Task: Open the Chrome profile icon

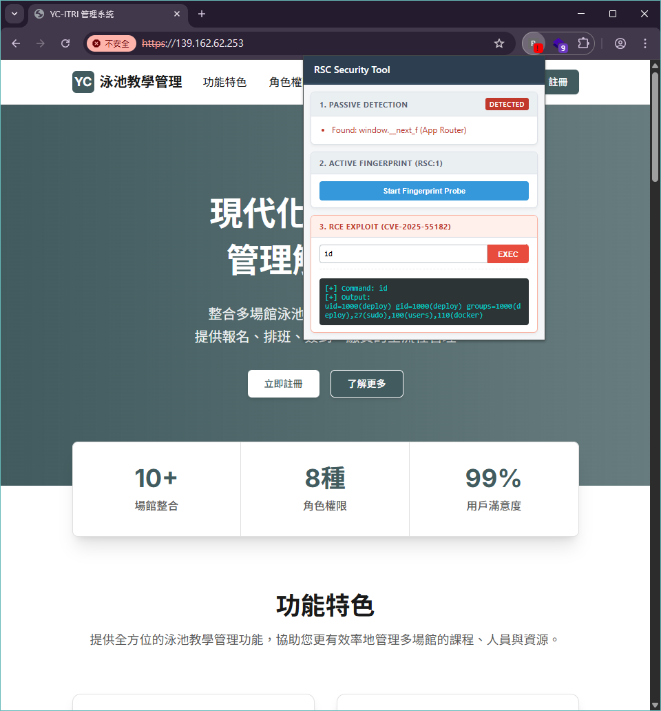Action: click(620, 43)
